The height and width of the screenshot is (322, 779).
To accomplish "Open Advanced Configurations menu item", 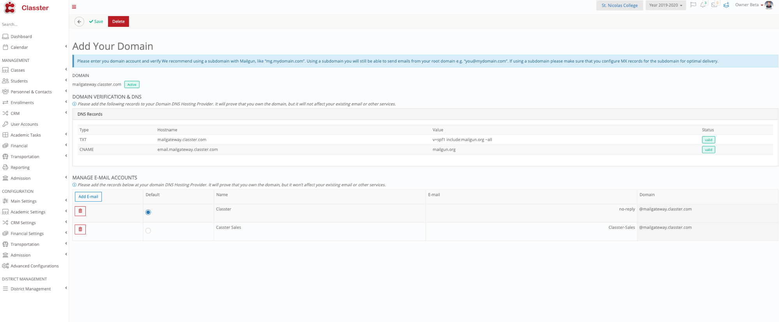I will pyautogui.click(x=34, y=266).
